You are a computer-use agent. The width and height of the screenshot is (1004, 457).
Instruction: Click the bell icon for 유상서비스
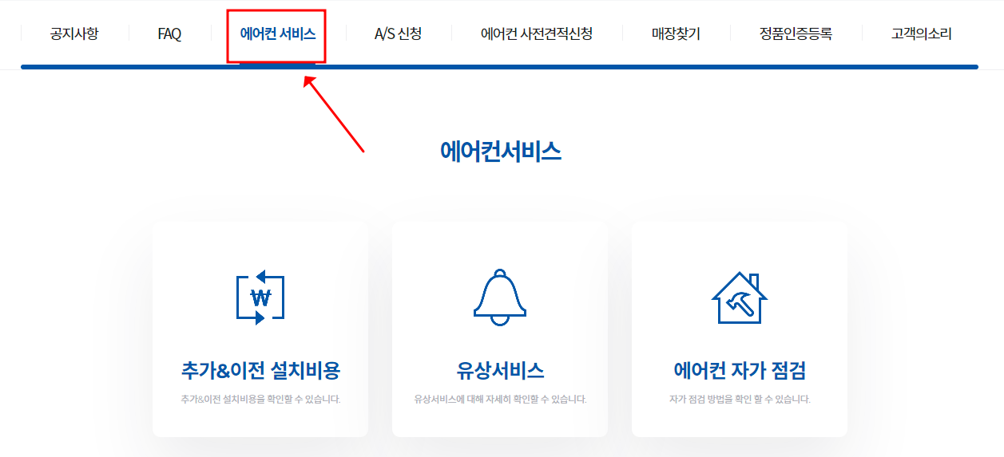tap(500, 297)
